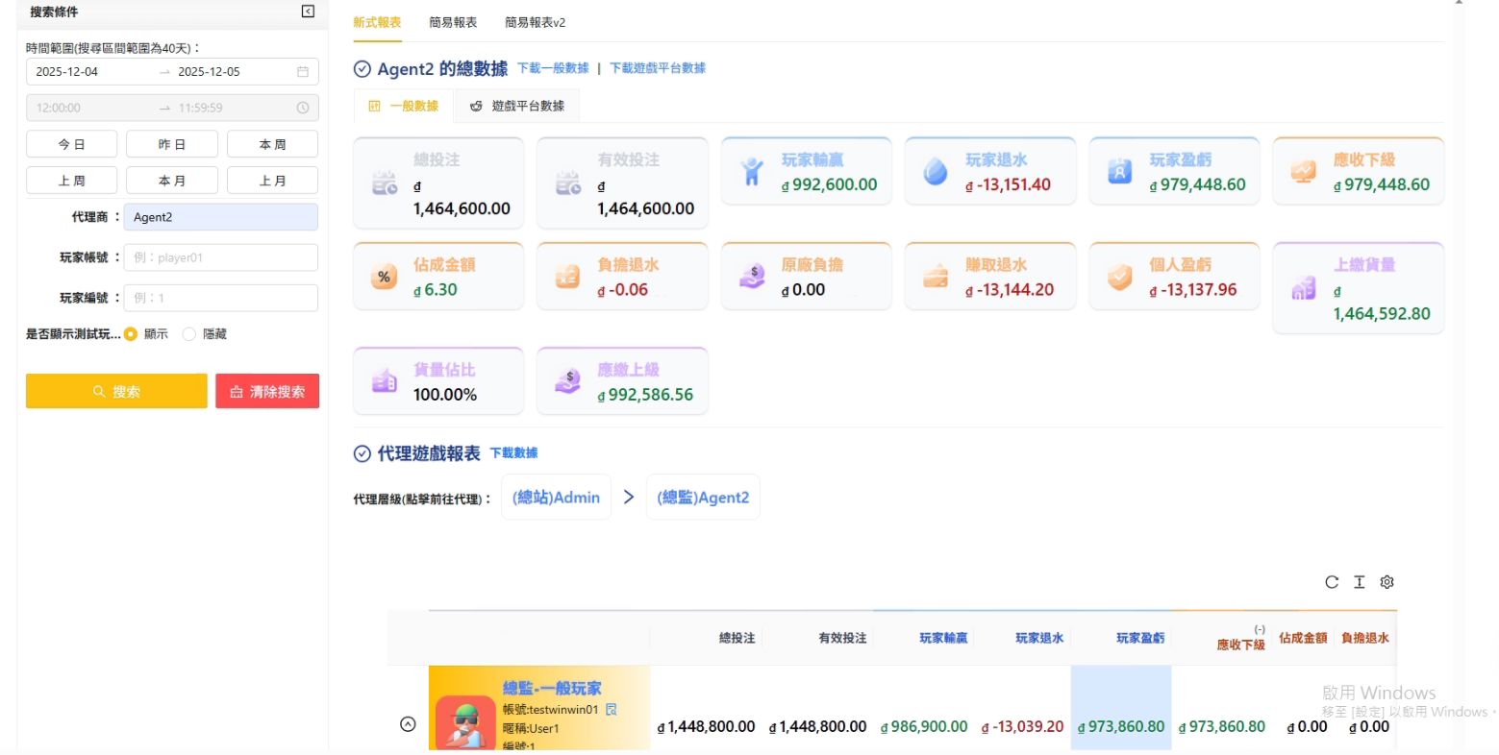Collapse the search conditions panel icon
1499x755 pixels.
(x=308, y=12)
